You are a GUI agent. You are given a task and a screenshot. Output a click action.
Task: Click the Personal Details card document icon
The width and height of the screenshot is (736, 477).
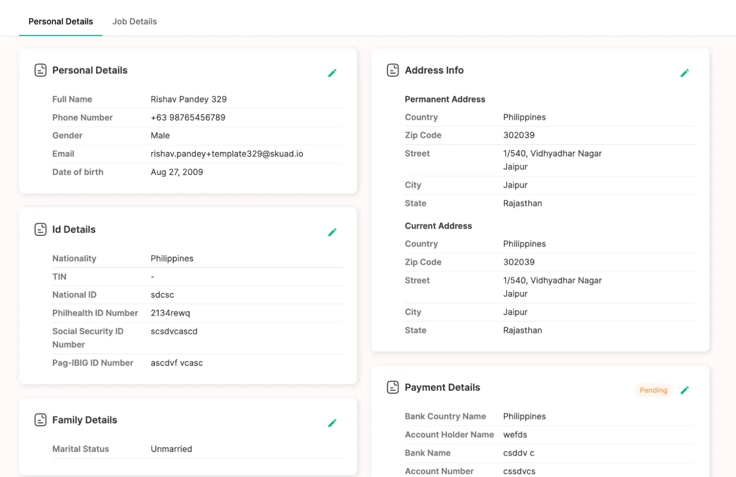click(40, 70)
